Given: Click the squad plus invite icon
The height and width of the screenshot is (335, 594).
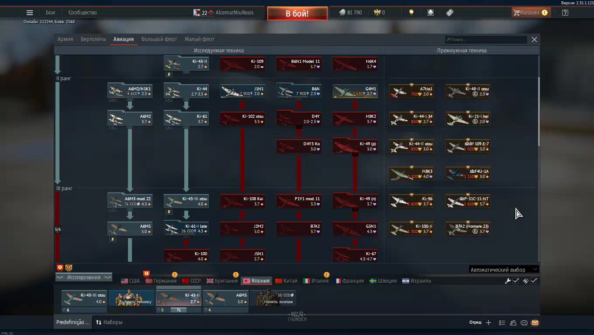Looking at the screenshot, I should 488,323.
